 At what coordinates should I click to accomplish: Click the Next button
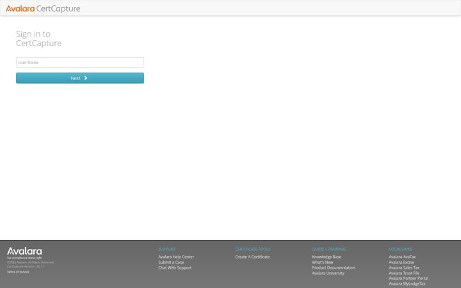coord(80,78)
